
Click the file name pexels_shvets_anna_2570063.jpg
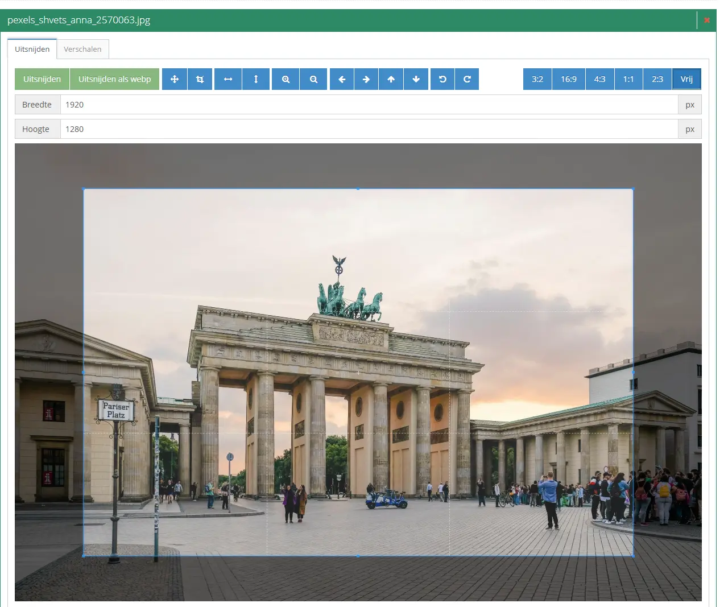[79, 20]
